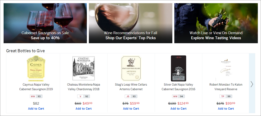Screen dimensions: 261x116
Task: Open Cabernet Sauvignon on Sale banner
Action: 45,23
